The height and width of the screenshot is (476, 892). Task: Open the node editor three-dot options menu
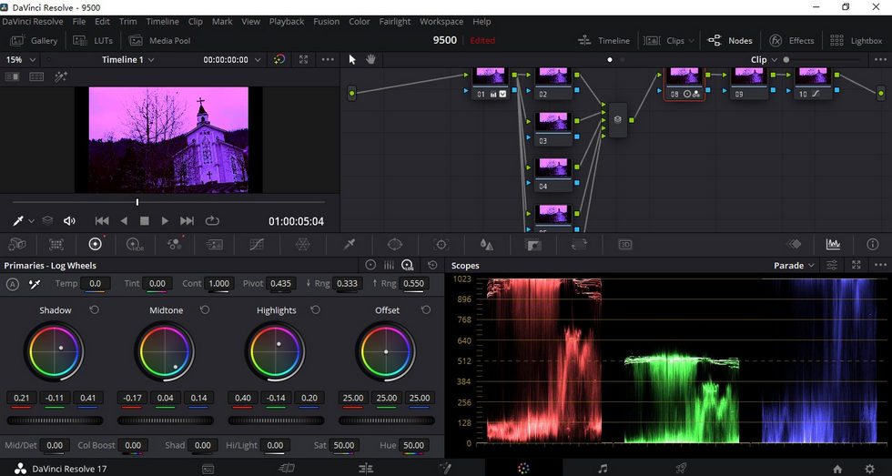(880, 59)
